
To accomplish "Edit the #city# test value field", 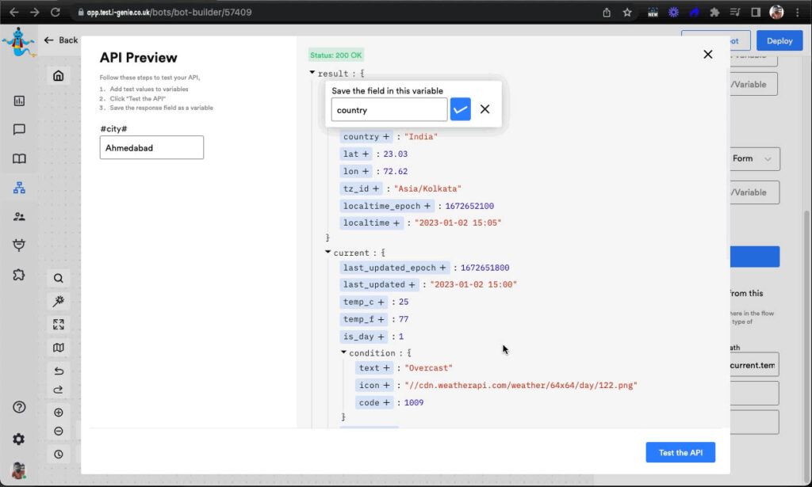I will coord(151,147).
